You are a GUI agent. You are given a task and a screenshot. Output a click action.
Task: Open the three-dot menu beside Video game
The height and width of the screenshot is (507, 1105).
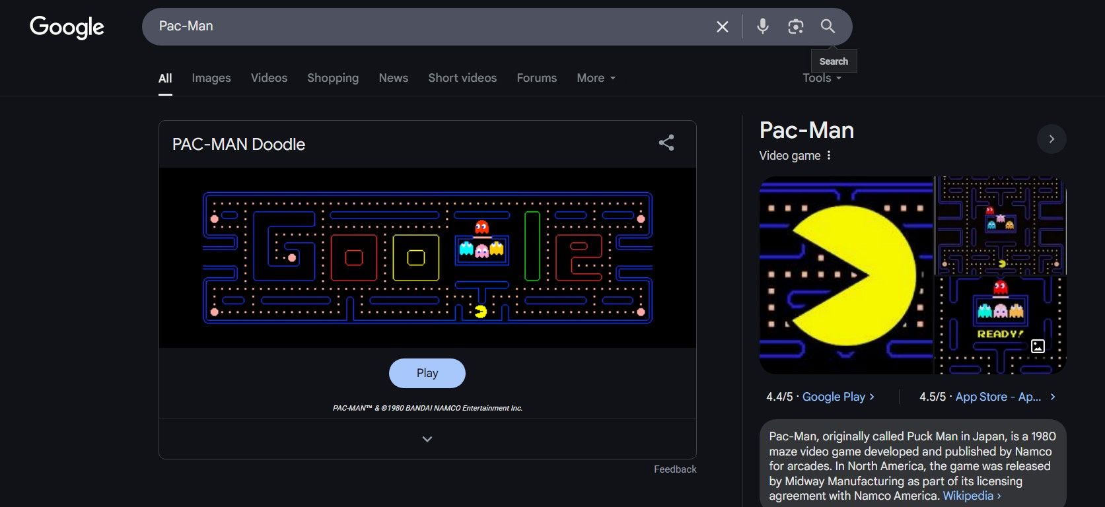coord(829,156)
